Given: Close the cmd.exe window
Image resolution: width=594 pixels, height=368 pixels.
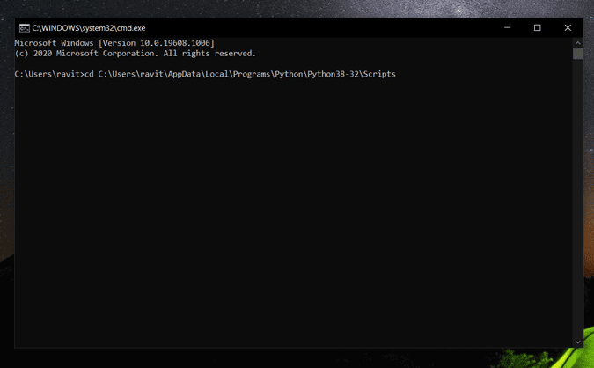Looking at the screenshot, I should (568, 28).
